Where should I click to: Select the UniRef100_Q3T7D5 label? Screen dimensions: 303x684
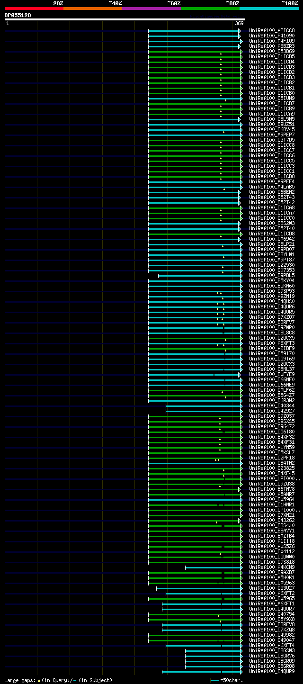272,140
